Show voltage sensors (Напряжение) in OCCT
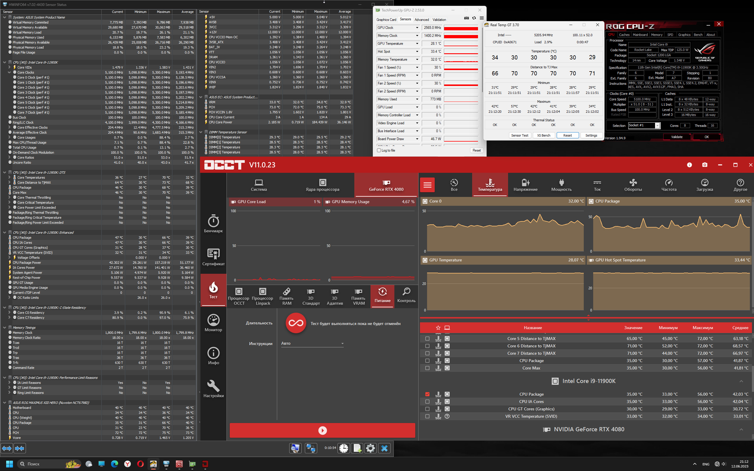This screenshot has height=471, width=754. pos(525,185)
